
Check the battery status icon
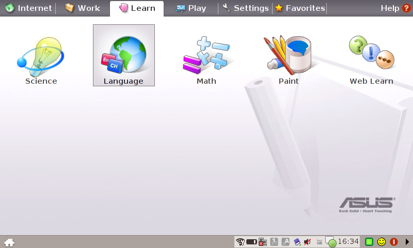pos(251,242)
